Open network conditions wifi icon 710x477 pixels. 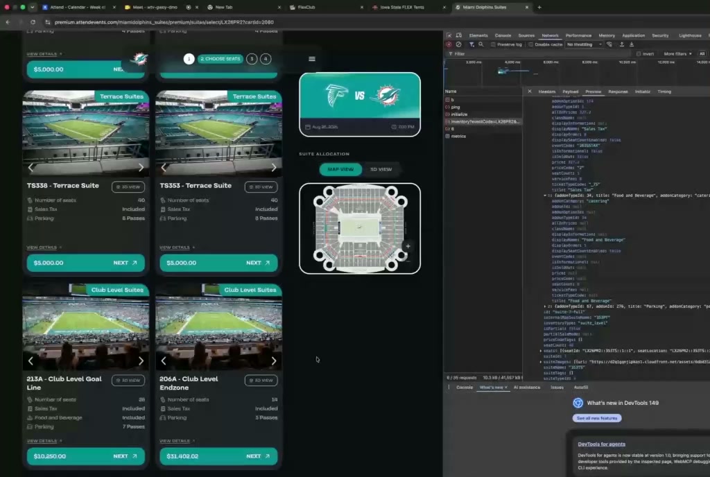tap(609, 44)
